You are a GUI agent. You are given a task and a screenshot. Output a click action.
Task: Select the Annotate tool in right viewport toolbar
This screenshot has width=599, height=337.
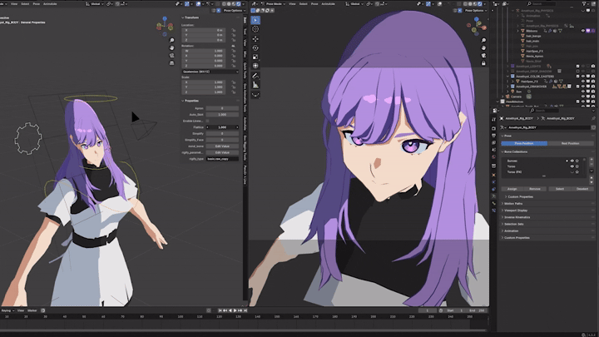click(x=255, y=76)
